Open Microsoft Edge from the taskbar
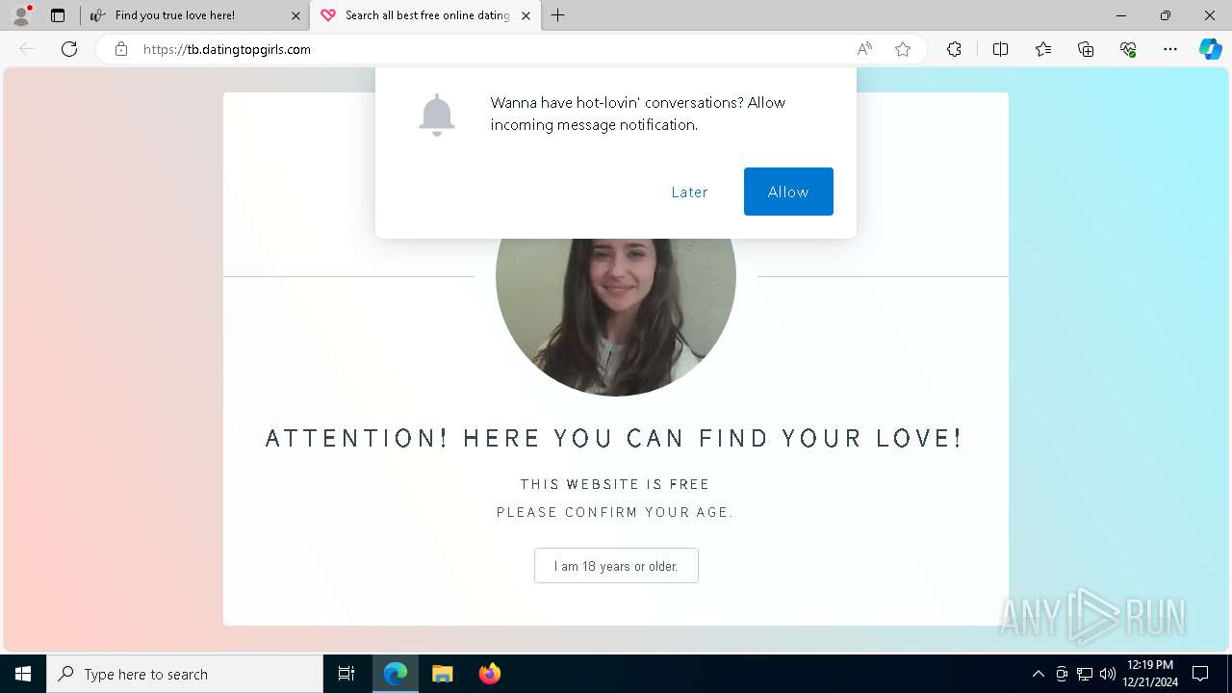1232x693 pixels. pos(396,674)
